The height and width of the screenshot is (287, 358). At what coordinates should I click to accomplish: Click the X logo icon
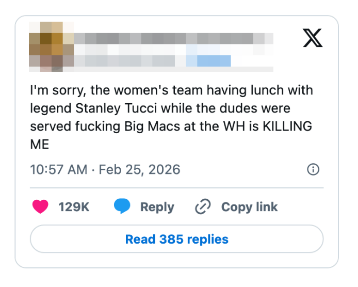[313, 38]
